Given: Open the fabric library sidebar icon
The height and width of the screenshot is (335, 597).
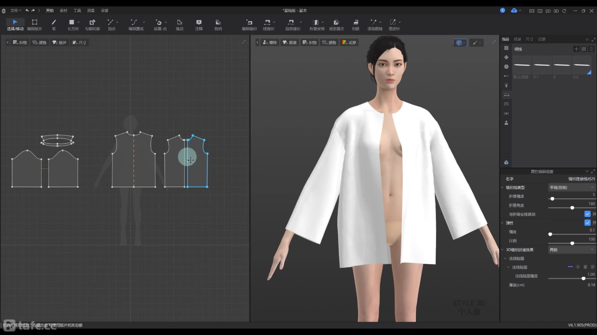Looking at the screenshot, I should click(x=506, y=48).
